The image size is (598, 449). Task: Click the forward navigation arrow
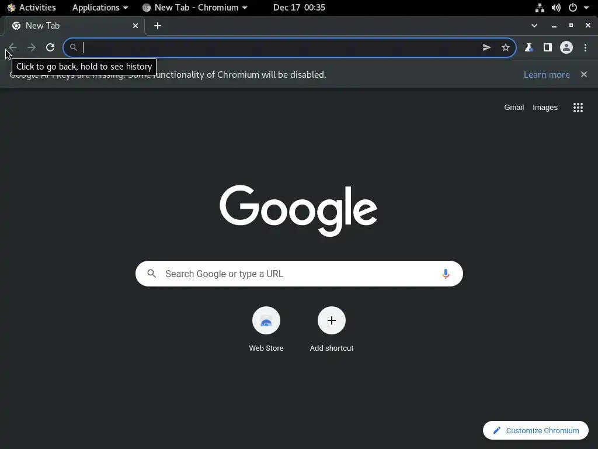32,47
